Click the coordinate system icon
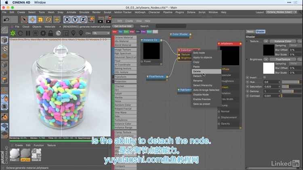The image size is (303, 170). click(x=91, y=19)
